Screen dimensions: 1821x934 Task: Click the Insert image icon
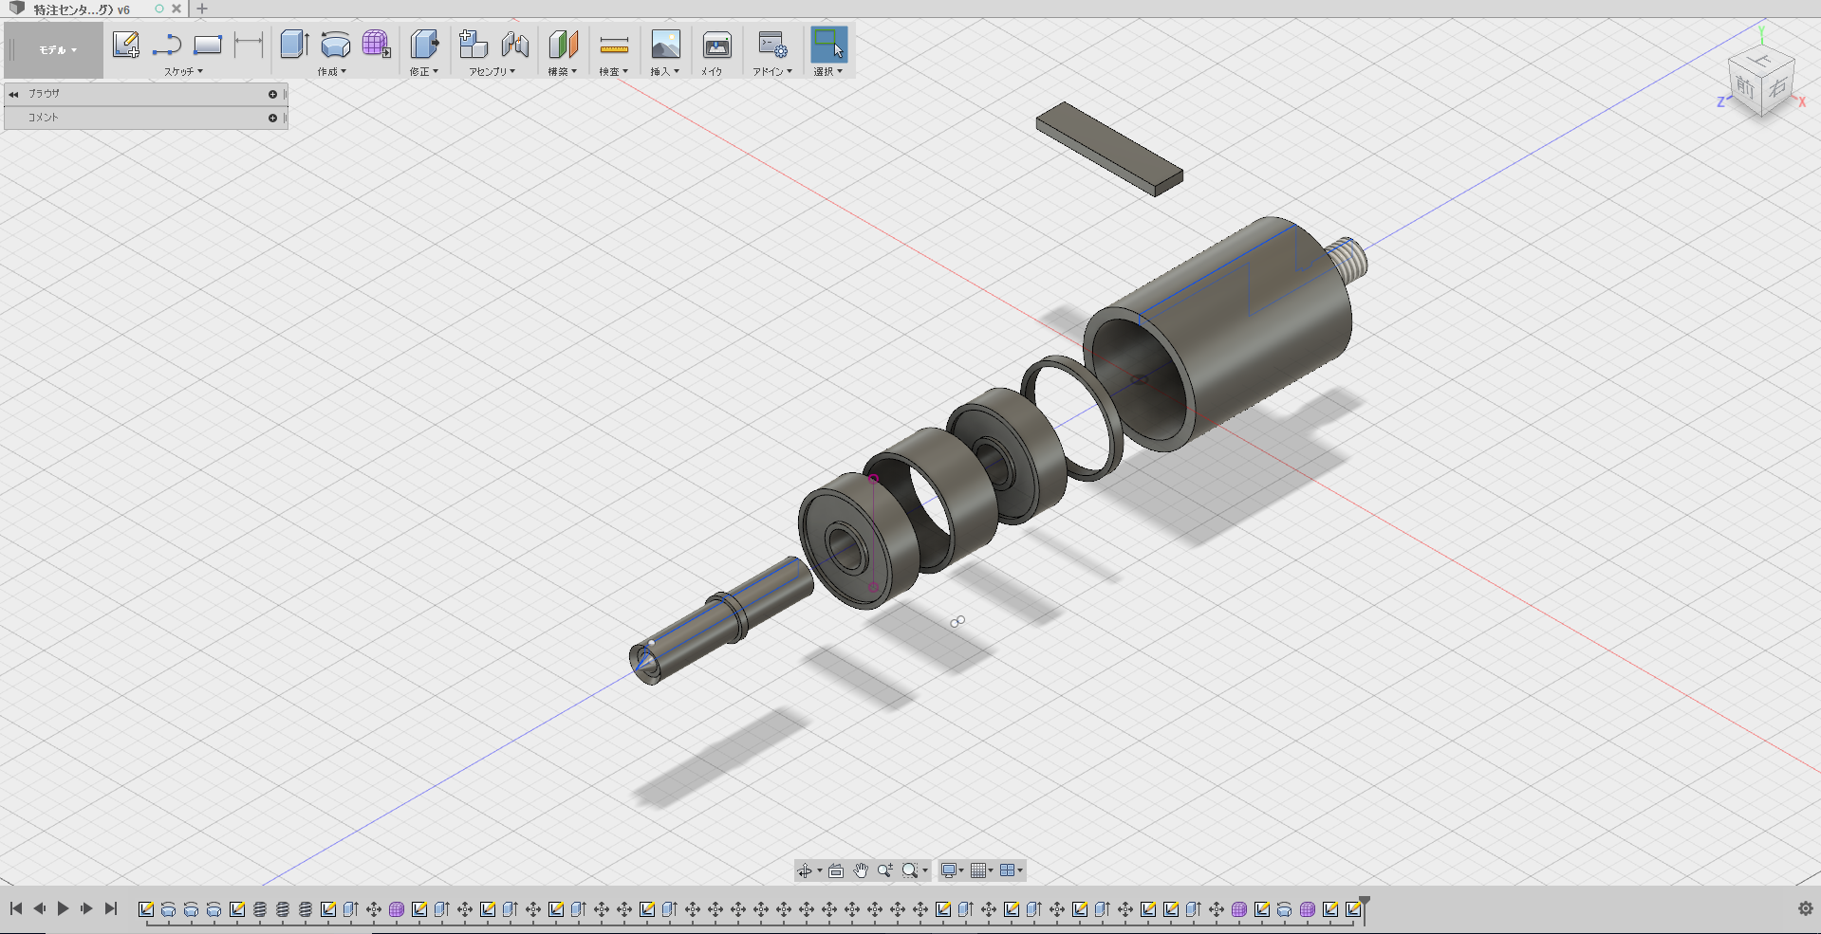click(665, 45)
